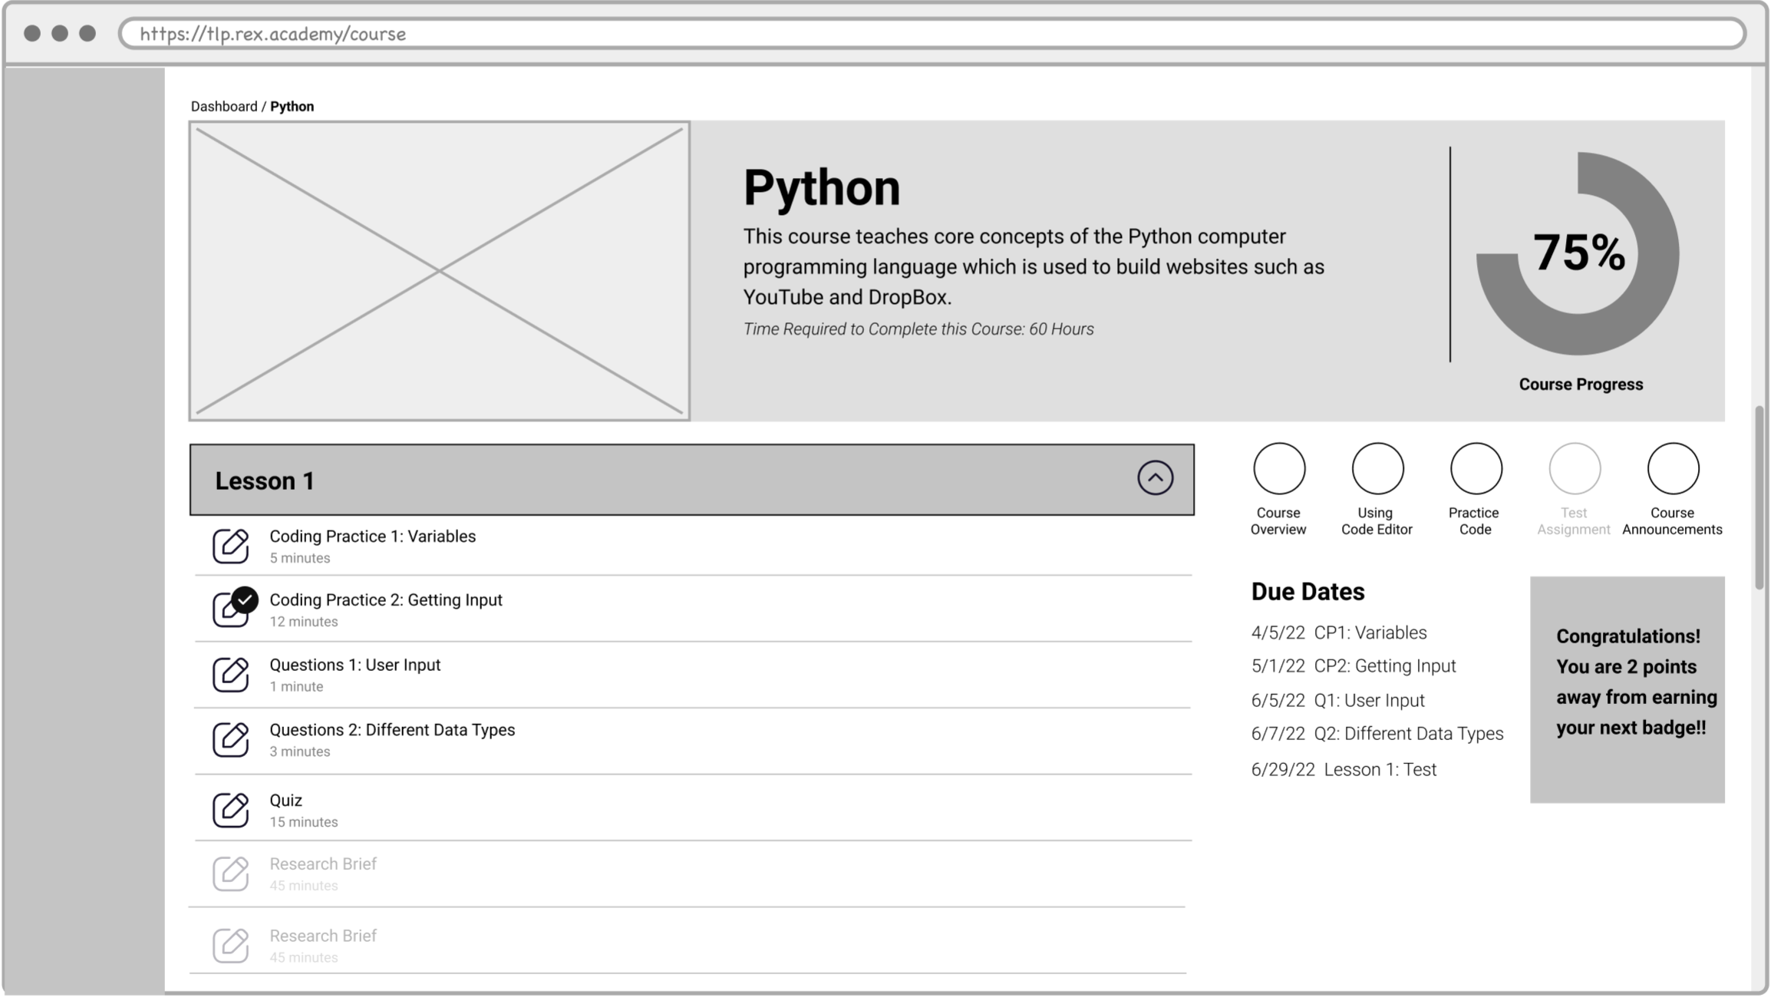The height and width of the screenshot is (1001, 1774).
Task: Click edit icon beside Questions 1: User Input
Action: (230, 675)
